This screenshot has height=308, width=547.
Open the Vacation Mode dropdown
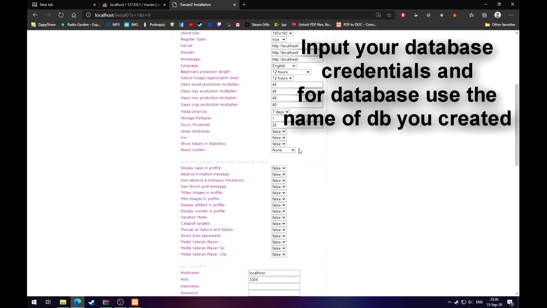[279, 217]
